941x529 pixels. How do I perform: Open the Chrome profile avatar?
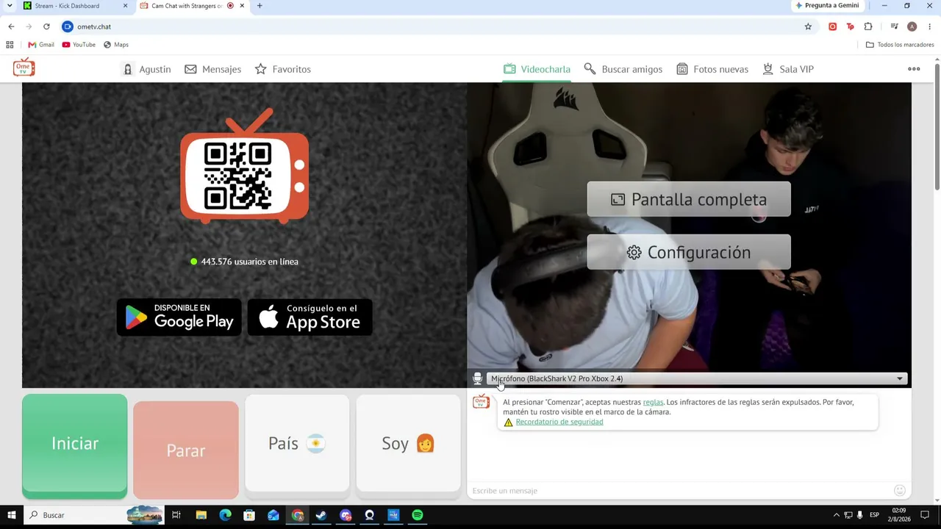coord(912,26)
